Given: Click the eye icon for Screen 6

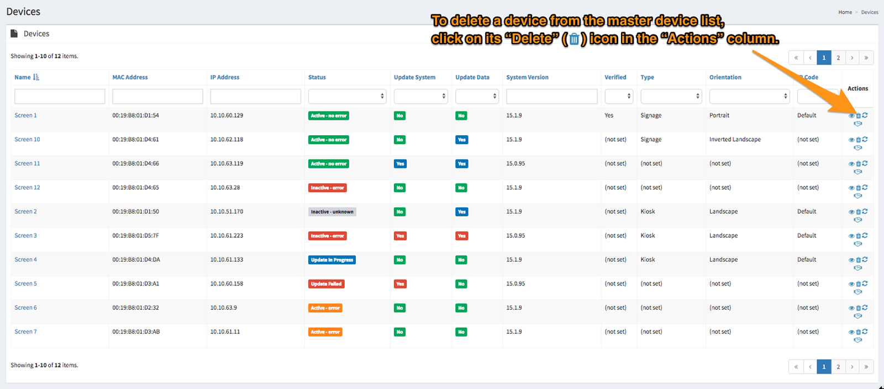Looking at the screenshot, I should click(851, 308).
